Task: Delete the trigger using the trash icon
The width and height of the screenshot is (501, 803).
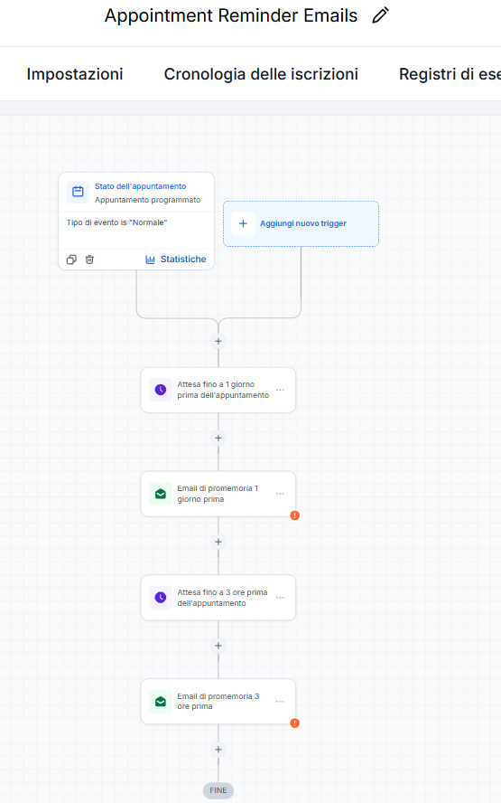Action: tap(89, 260)
